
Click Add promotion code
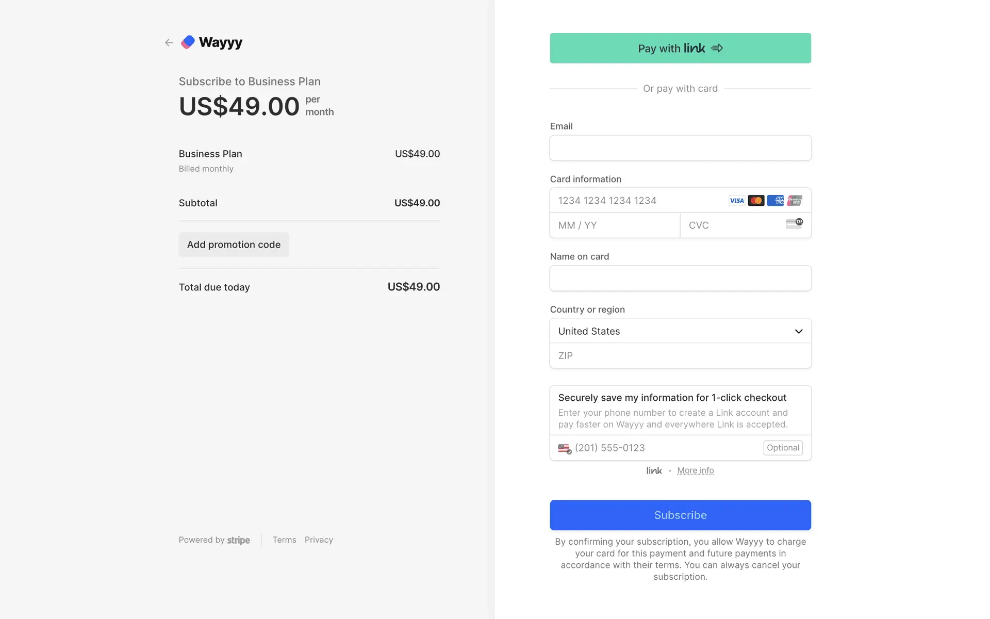tap(234, 245)
